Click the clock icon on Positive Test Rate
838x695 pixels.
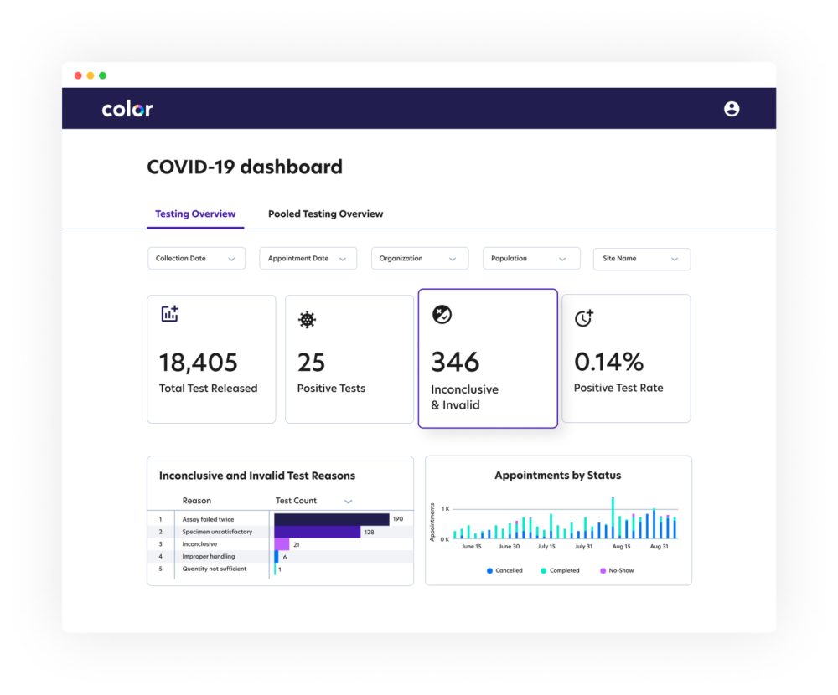point(583,318)
